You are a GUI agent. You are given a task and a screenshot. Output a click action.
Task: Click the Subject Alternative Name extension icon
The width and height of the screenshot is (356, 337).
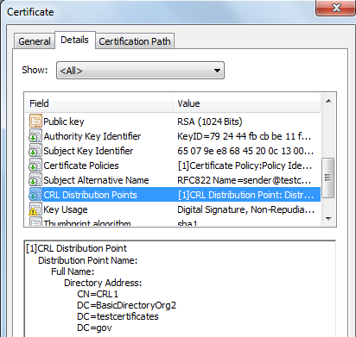[35, 180]
